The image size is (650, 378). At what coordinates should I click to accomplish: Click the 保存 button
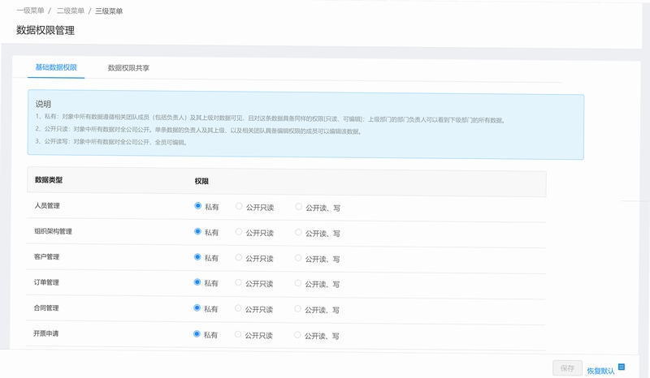coord(567,368)
